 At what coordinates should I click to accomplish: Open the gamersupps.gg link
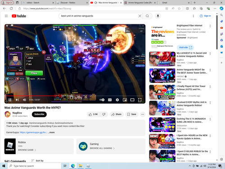(x=33, y=132)
